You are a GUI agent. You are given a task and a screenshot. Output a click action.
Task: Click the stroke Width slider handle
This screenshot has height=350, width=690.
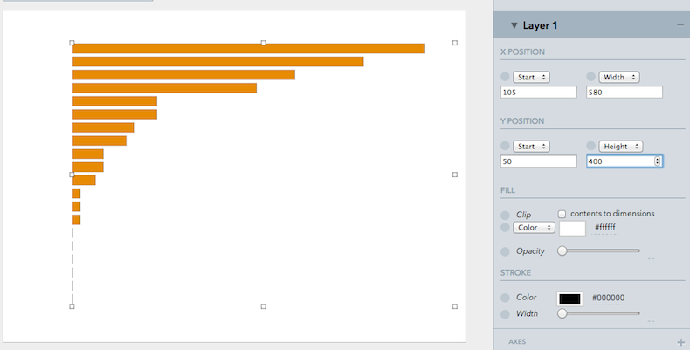pyautogui.click(x=562, y=313)
